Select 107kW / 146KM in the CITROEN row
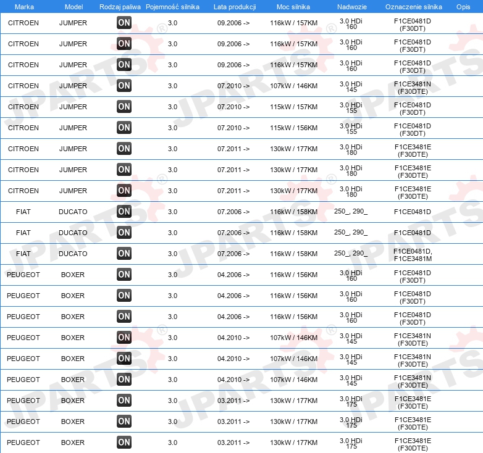The image size is (483, 453). point(294,86)
